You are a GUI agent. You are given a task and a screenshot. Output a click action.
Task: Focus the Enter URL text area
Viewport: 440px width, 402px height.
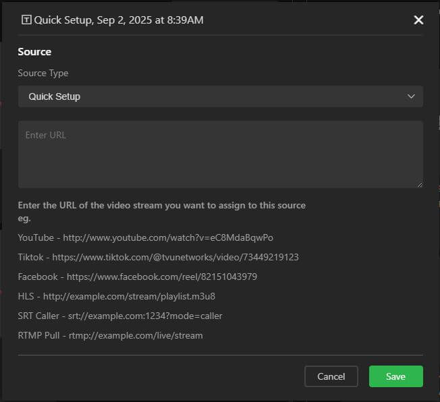[220, 154]
